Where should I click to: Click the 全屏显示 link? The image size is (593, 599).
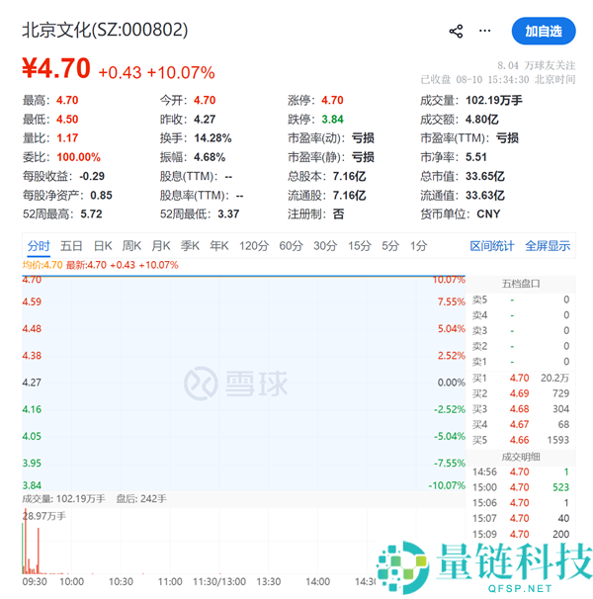click(x=548, y=246)
